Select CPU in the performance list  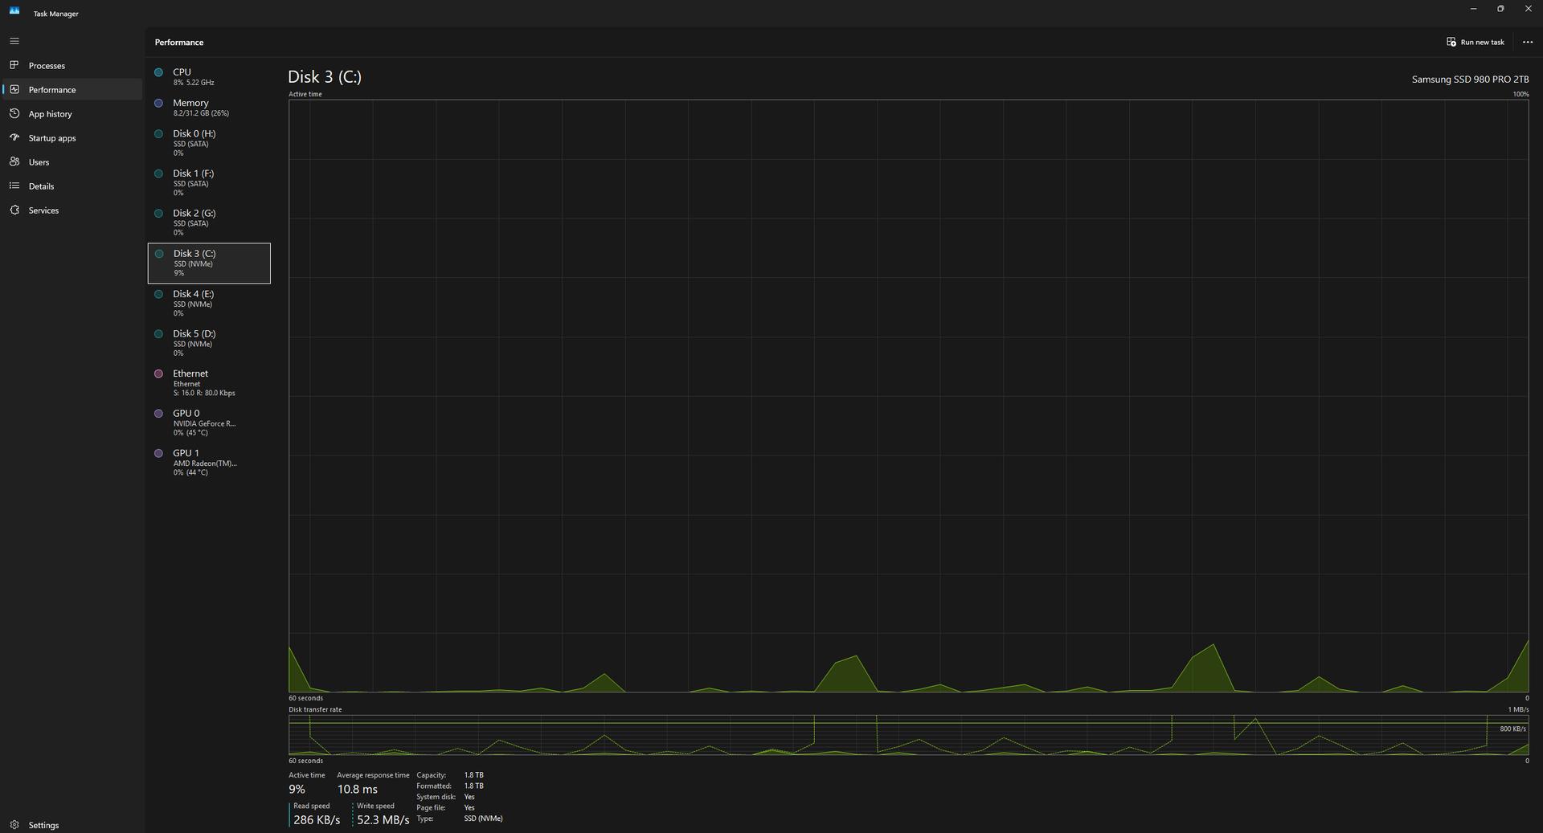point(209,76)
